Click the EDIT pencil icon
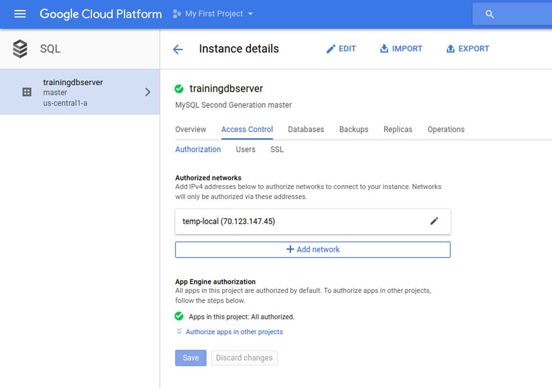The width and height of the screenshot is (552, 388). (x=330, y=49)
